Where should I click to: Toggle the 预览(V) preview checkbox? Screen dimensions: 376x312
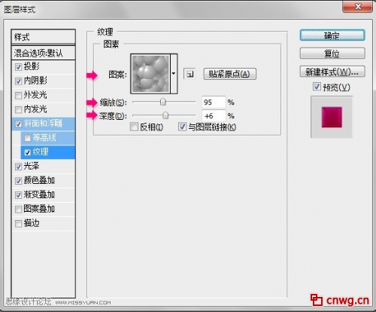coord(317,87)
